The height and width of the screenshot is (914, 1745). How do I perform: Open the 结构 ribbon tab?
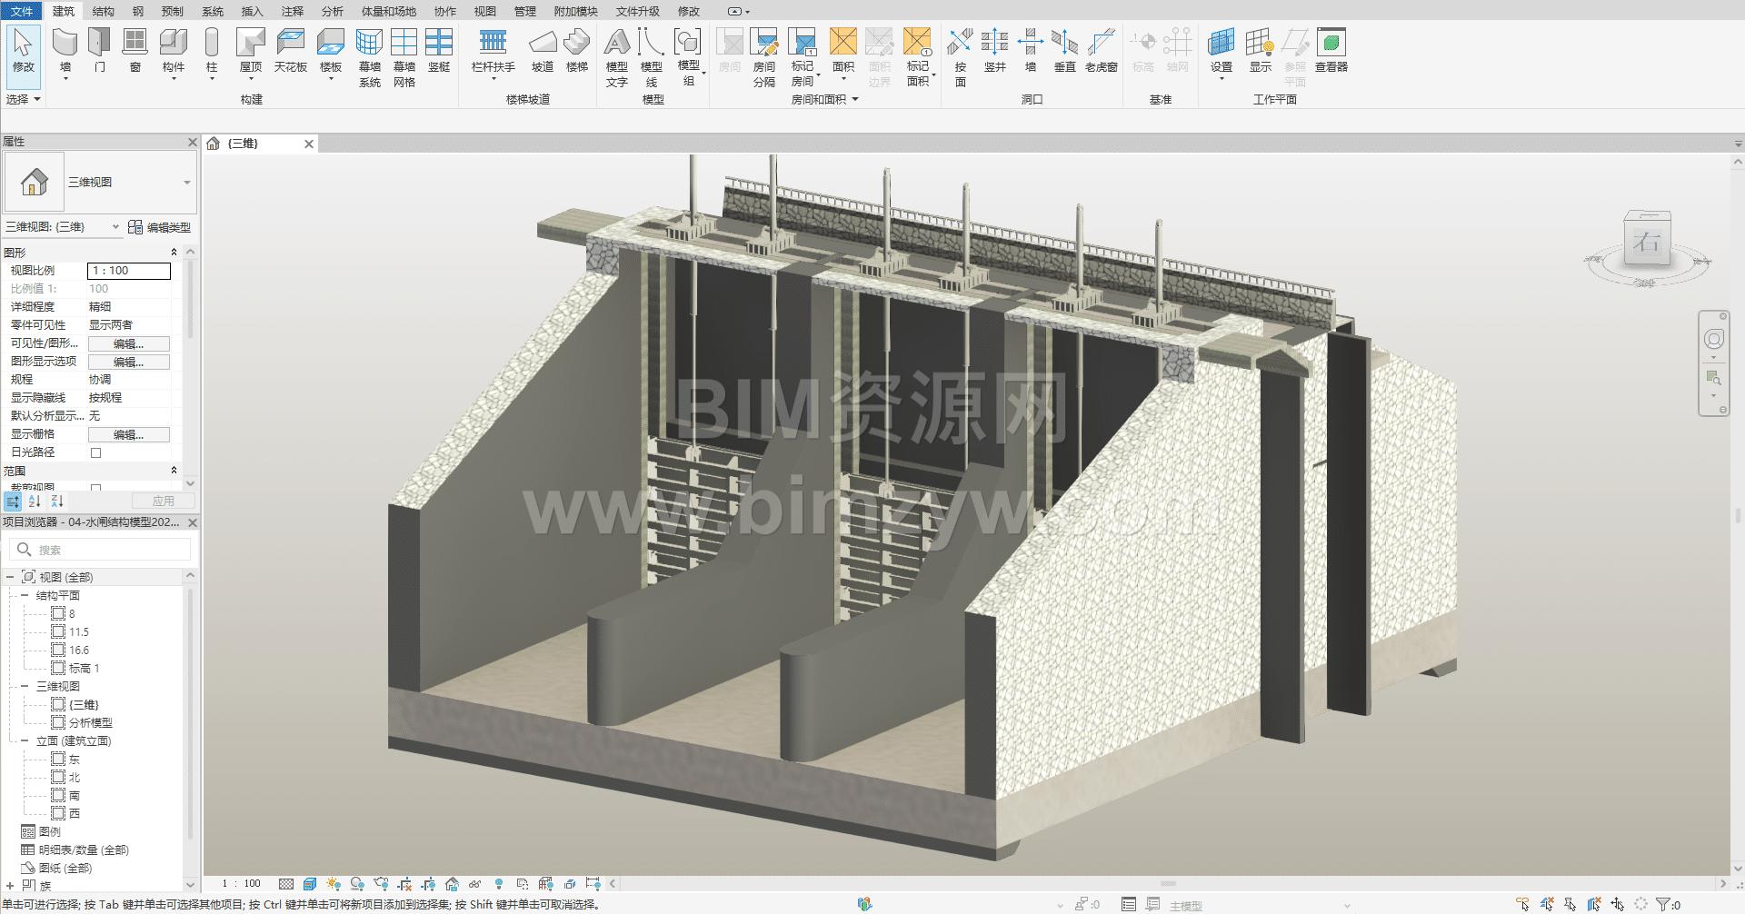click(104, 11)
